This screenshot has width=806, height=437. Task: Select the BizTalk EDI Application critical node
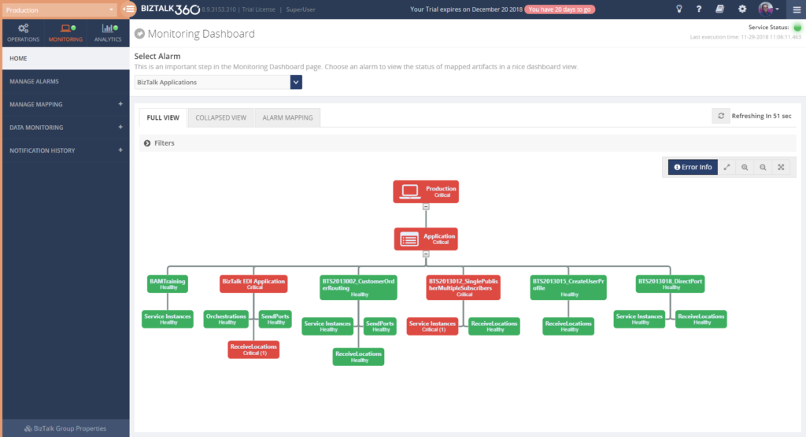(x=253, y=283)
